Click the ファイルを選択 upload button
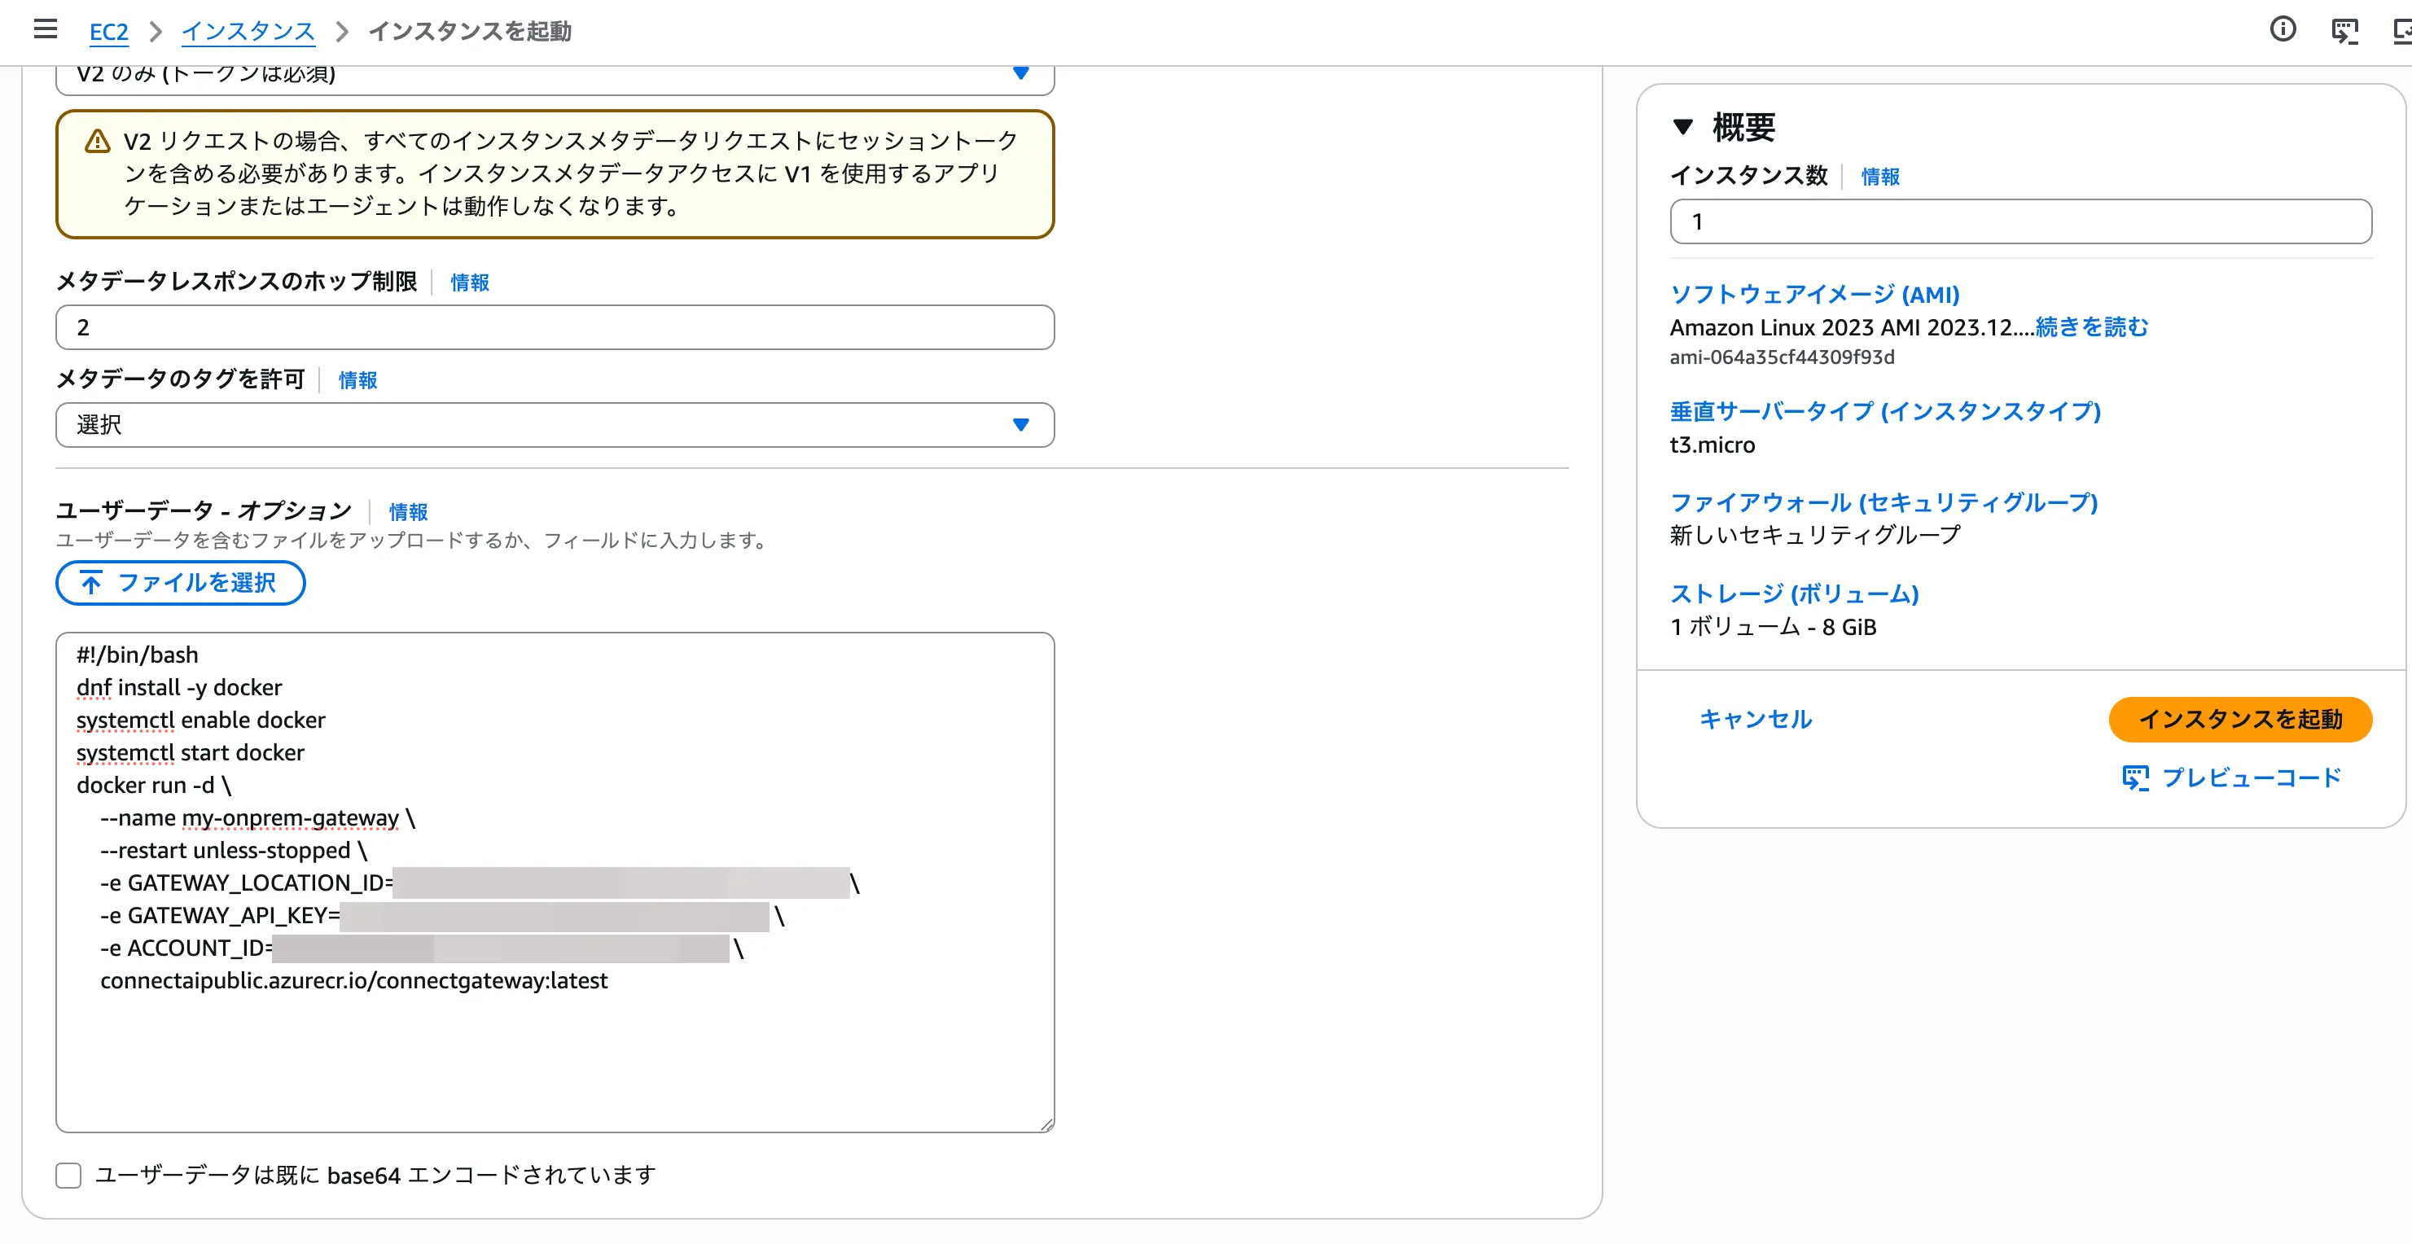Image resolution: width=2412 pixels, height=1244 pixels. [181, 583]
